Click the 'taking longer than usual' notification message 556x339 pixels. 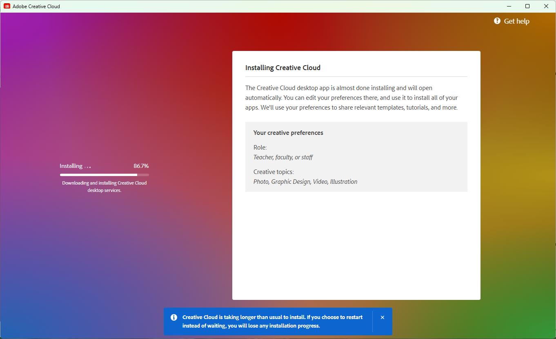(272, 321)
